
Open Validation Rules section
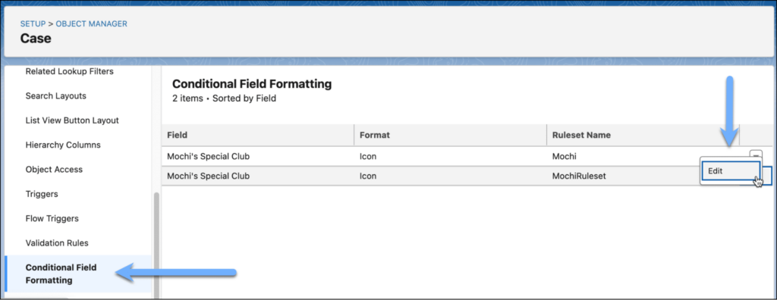(57, 243)
